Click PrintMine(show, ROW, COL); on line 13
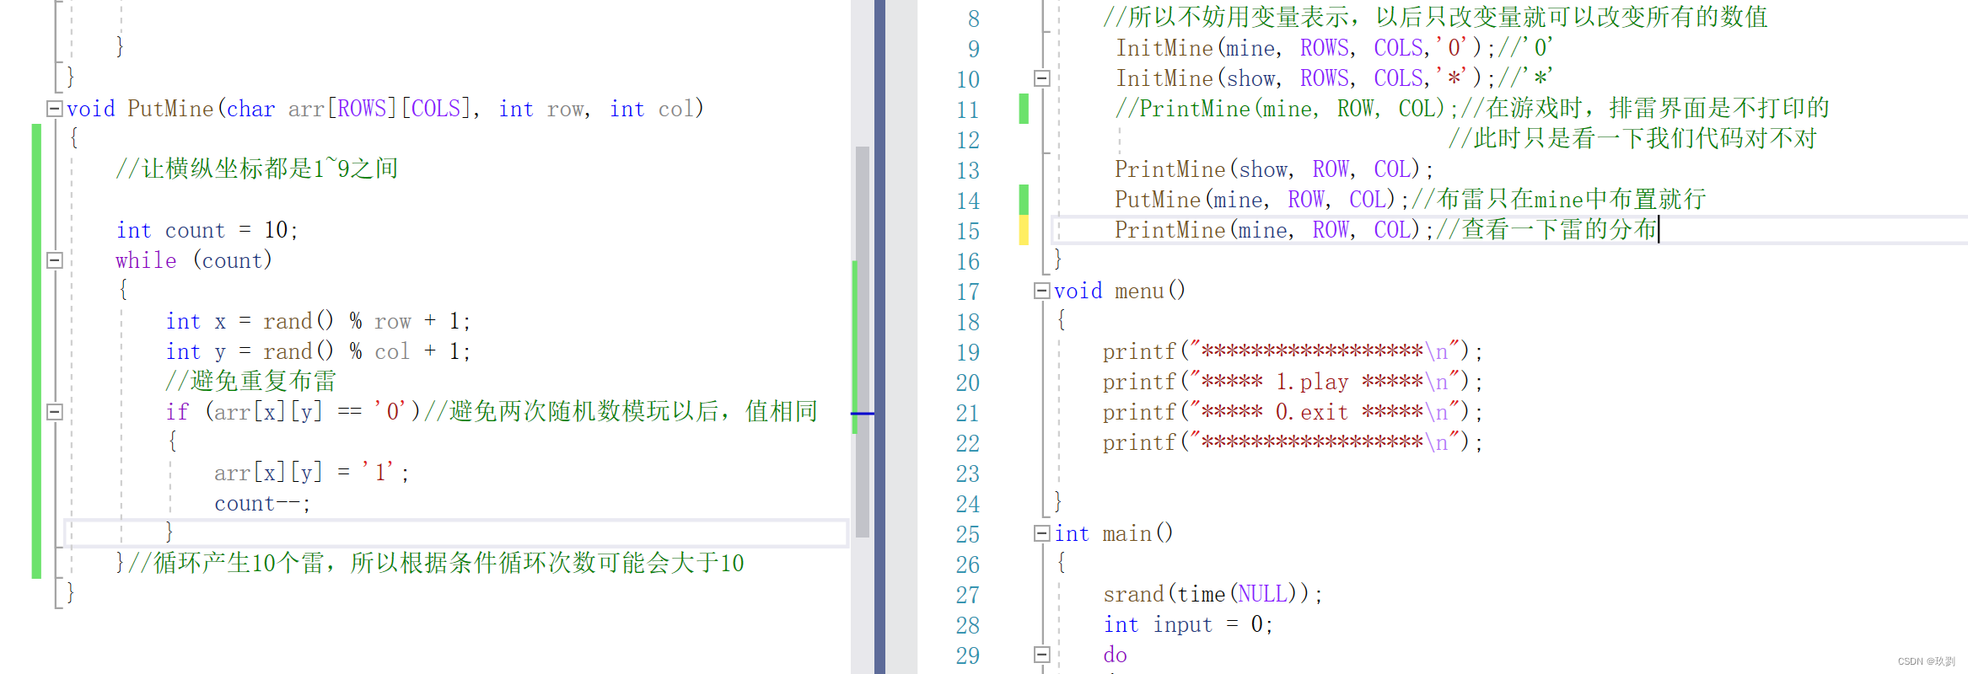This screenshot has width=1968, height=674. (1274, 169)
